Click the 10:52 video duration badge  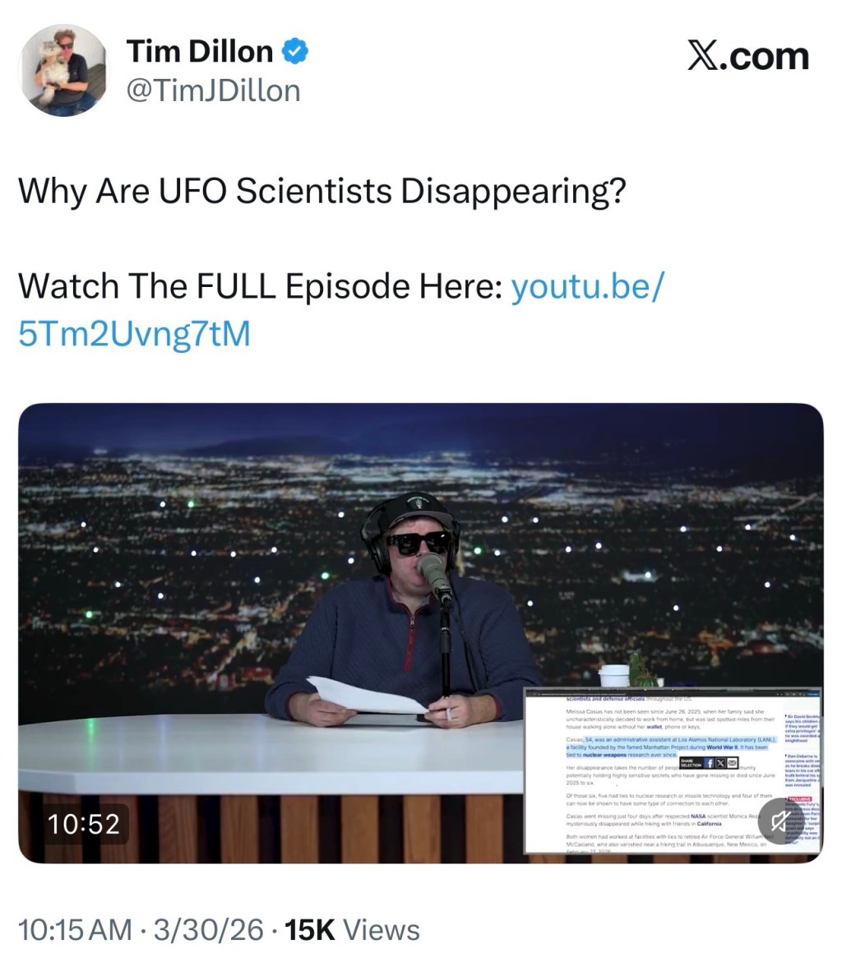[x=83, y=824]
